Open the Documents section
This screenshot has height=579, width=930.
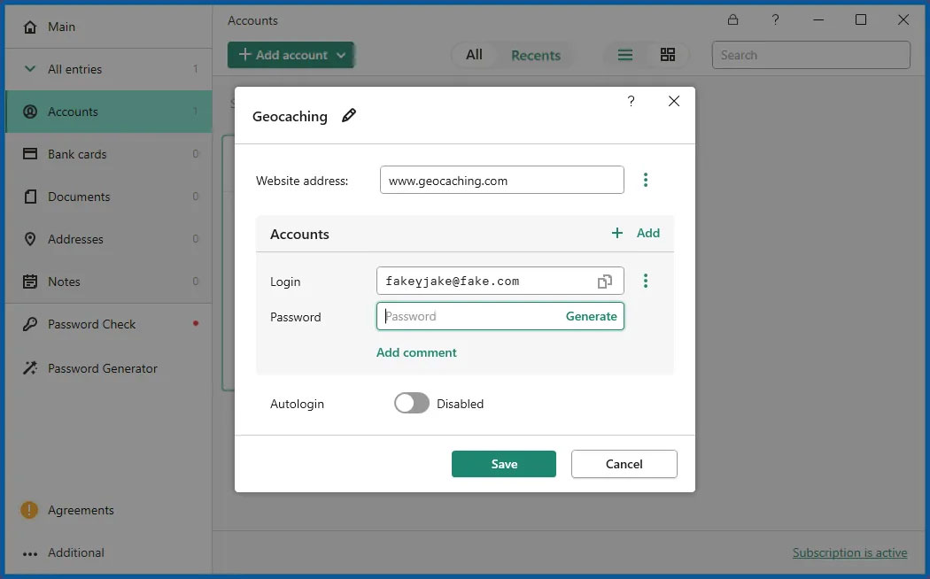[x=109, y=197]
